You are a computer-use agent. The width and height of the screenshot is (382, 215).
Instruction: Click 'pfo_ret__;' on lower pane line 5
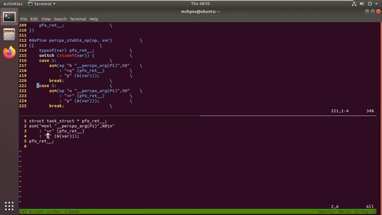click(41, 141)
